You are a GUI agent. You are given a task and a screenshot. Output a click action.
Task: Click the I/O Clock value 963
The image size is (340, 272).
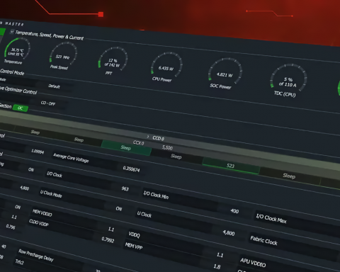(x=125, y=188)
